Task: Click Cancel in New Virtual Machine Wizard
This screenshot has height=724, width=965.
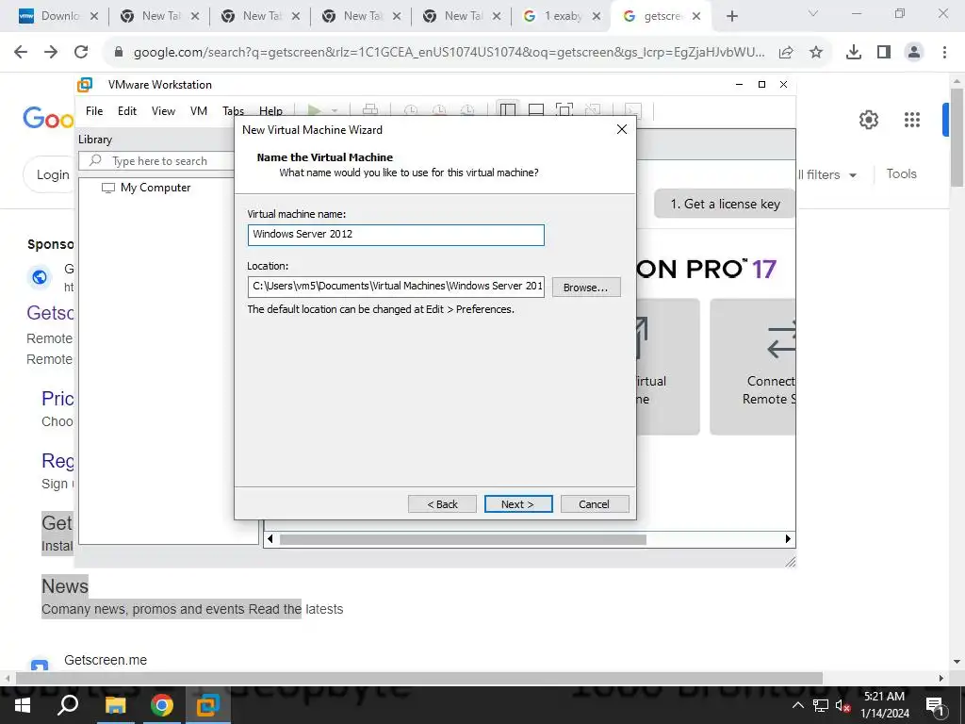Action: pos(595,504)
